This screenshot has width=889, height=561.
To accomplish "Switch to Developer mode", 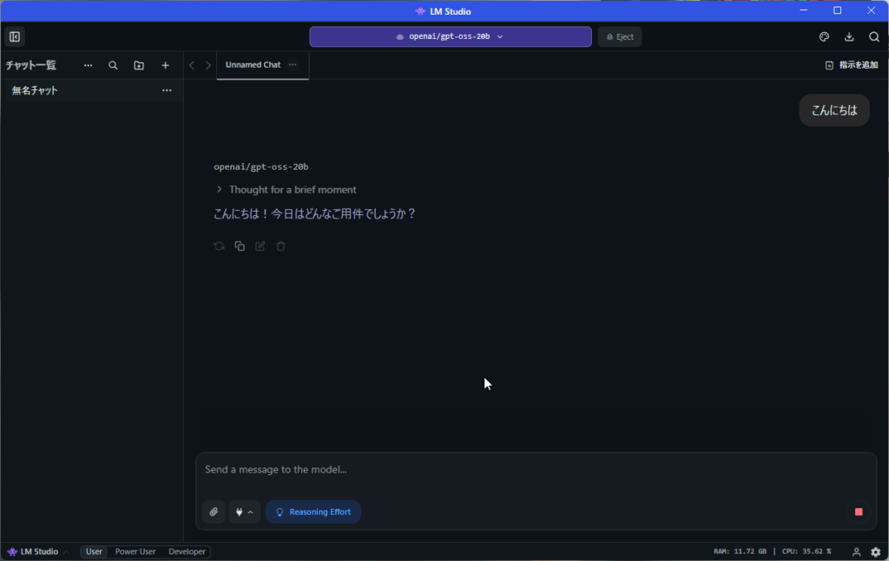I will (187, 551).
